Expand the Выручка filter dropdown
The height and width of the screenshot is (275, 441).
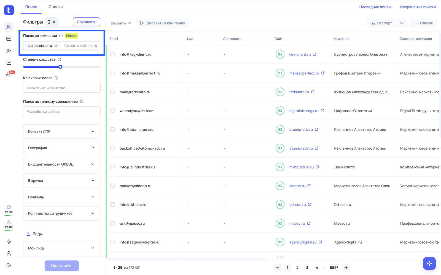(62, 181)
